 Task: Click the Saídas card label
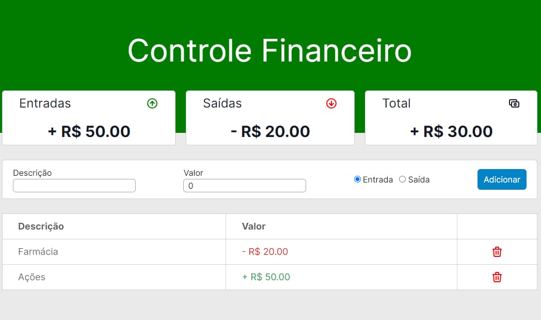pyautogui.click(x=222, y=103)
